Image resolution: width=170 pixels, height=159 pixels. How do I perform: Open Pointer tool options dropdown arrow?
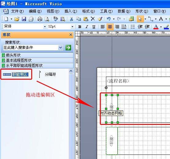(x=145, y=19)
